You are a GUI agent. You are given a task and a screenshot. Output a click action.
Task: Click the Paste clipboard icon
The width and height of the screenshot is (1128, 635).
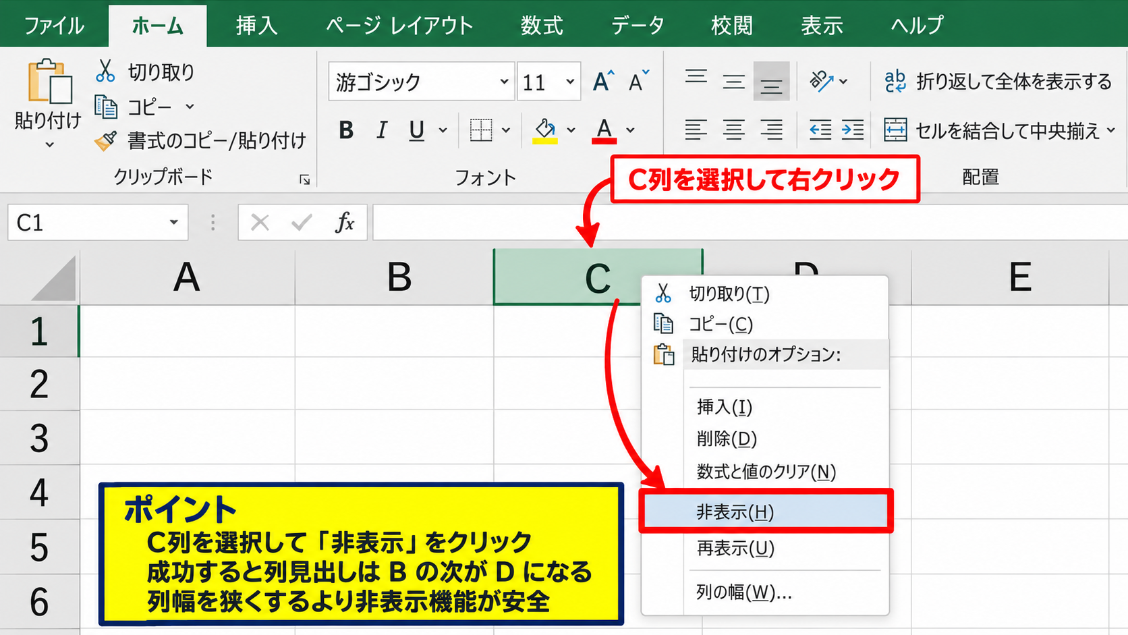click(49, 82)
